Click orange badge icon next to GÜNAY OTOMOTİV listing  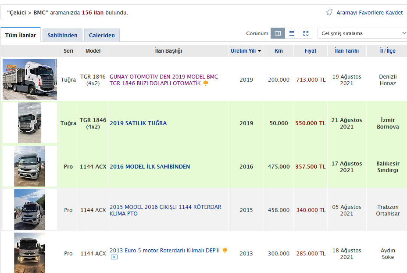pyautogui.click(x=206, y=83)
